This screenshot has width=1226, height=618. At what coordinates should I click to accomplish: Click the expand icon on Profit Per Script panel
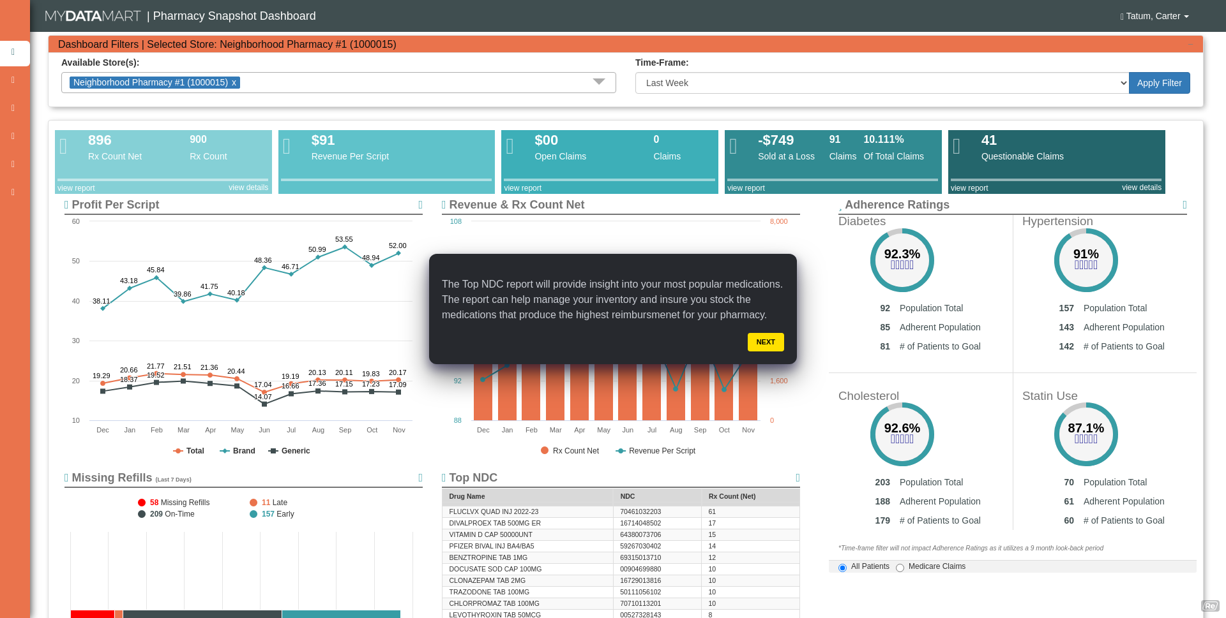coord(420,205)
